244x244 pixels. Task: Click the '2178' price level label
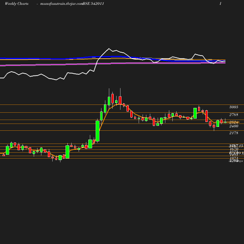click(x=234, y=133)
